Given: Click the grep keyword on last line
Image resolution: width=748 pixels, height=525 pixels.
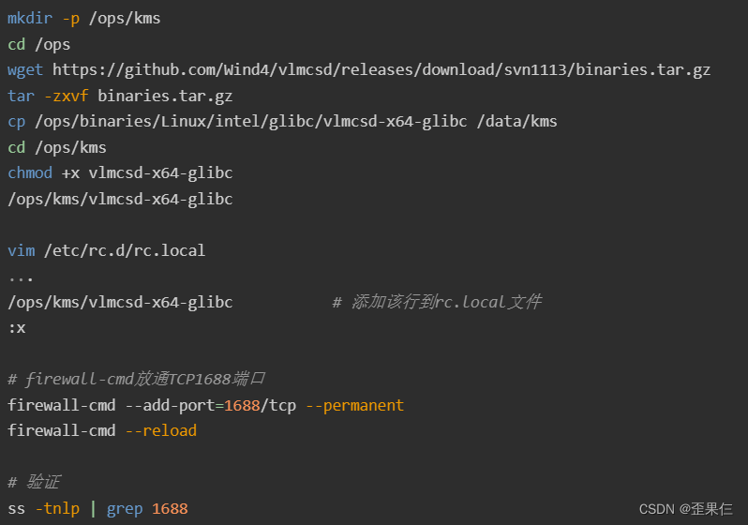Looking at the screenshot, I should pyautogui.click(x=125, y=509).
